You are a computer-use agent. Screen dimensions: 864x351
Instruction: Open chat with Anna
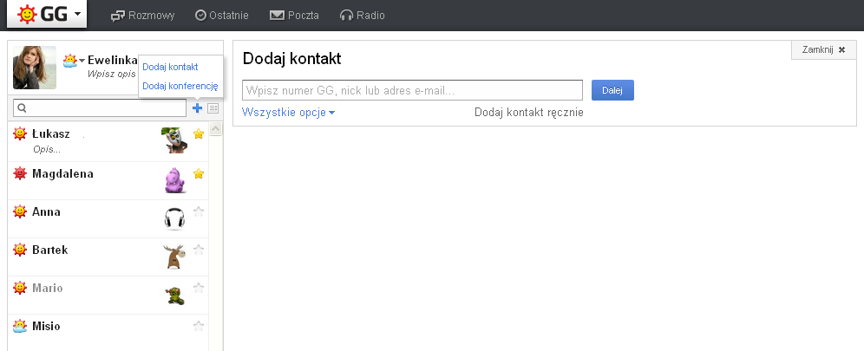108,218
